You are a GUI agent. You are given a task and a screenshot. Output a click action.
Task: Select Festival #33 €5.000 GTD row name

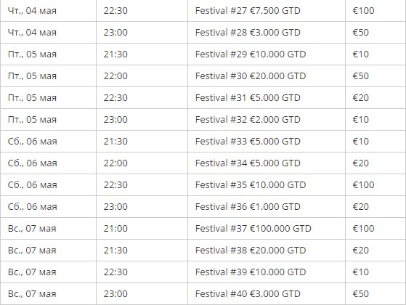pos(248,141)
